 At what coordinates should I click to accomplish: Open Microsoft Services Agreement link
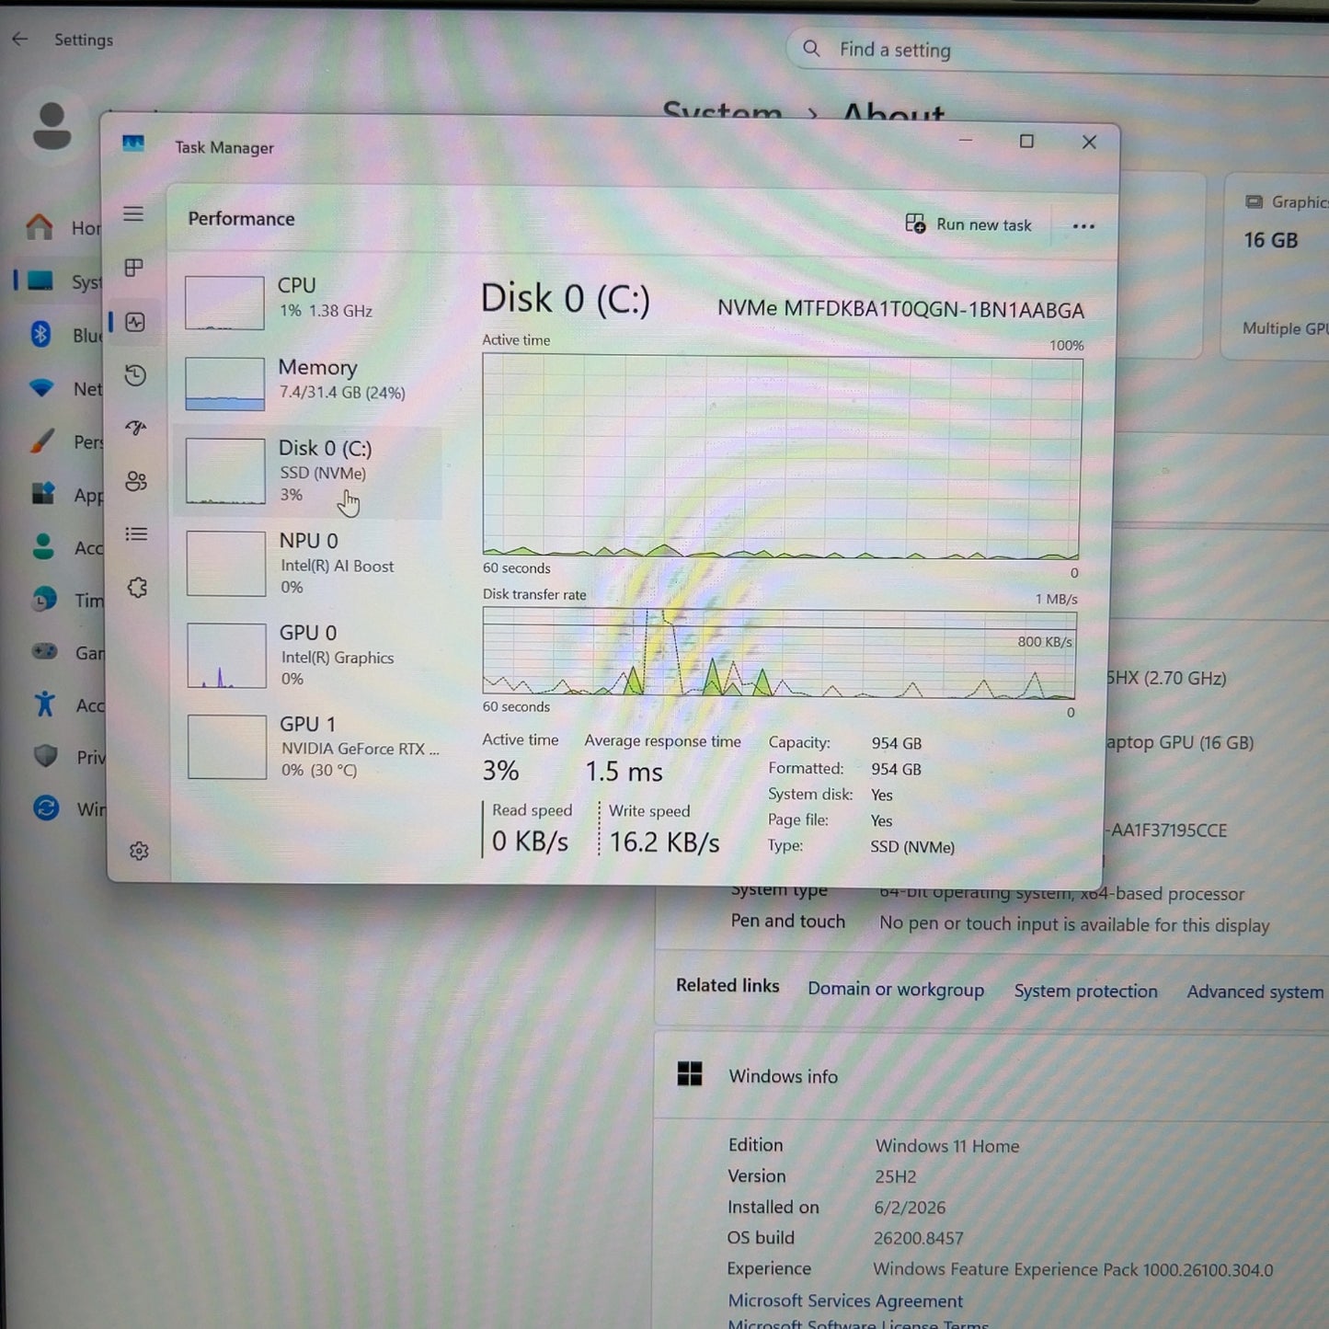845,1300
